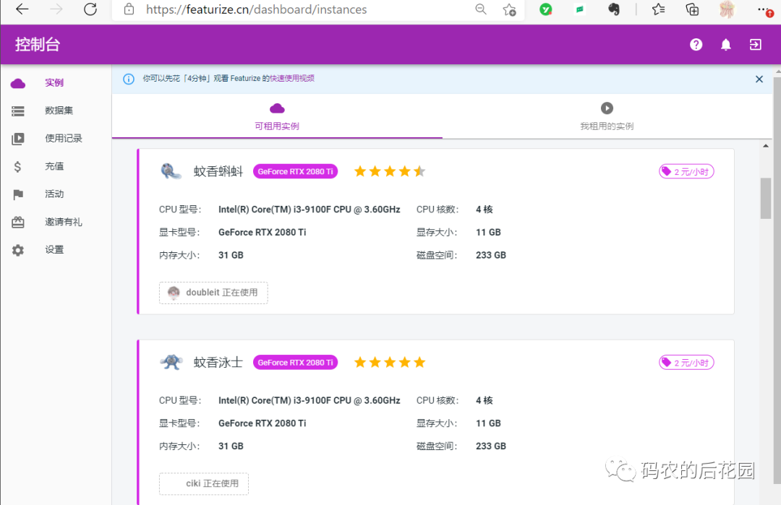The image size is (781, 505).
Task: Open the Evernote elephant extension
Action: 614,9
